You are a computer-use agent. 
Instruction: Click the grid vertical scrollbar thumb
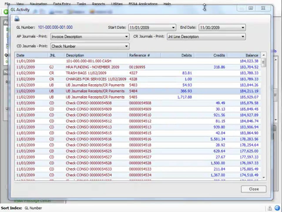[x=264, y=62]
